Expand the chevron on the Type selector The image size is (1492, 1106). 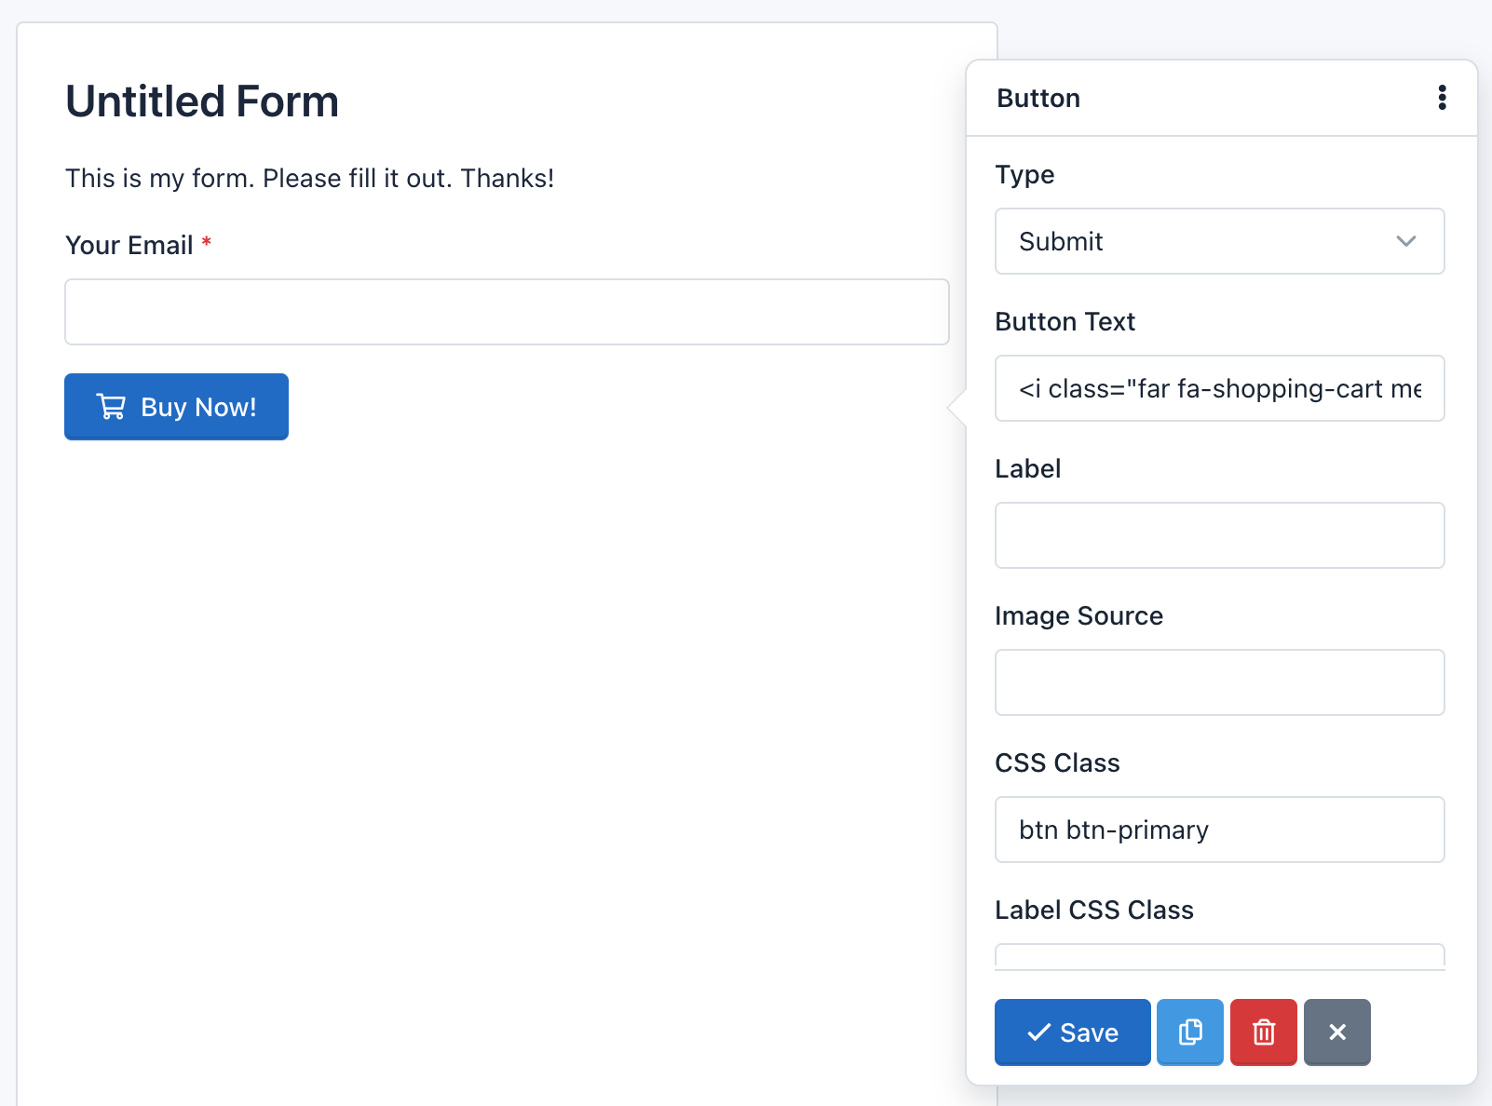point(1406,241)
